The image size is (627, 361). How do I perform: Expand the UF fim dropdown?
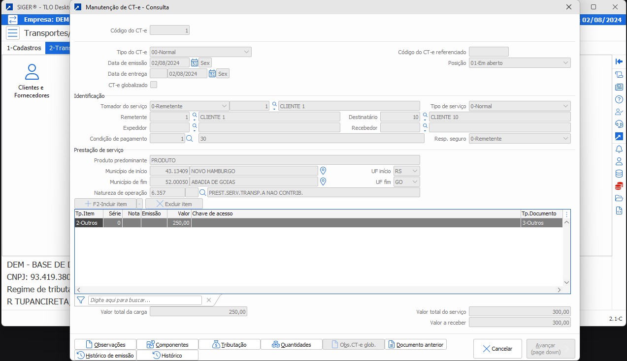pyautogui.click(x=415, y=182)
